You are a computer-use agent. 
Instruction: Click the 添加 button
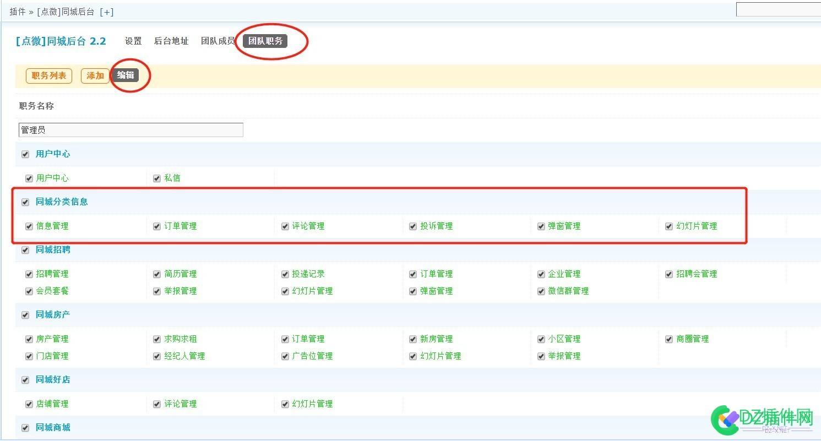[95, 75]
